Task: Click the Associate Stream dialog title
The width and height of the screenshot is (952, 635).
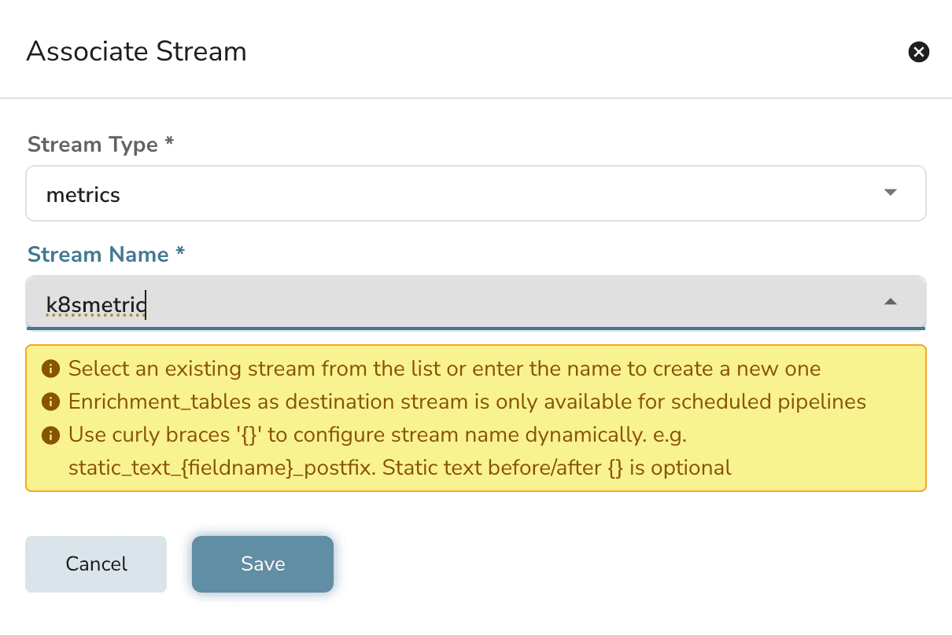Action: pos(136,51)
